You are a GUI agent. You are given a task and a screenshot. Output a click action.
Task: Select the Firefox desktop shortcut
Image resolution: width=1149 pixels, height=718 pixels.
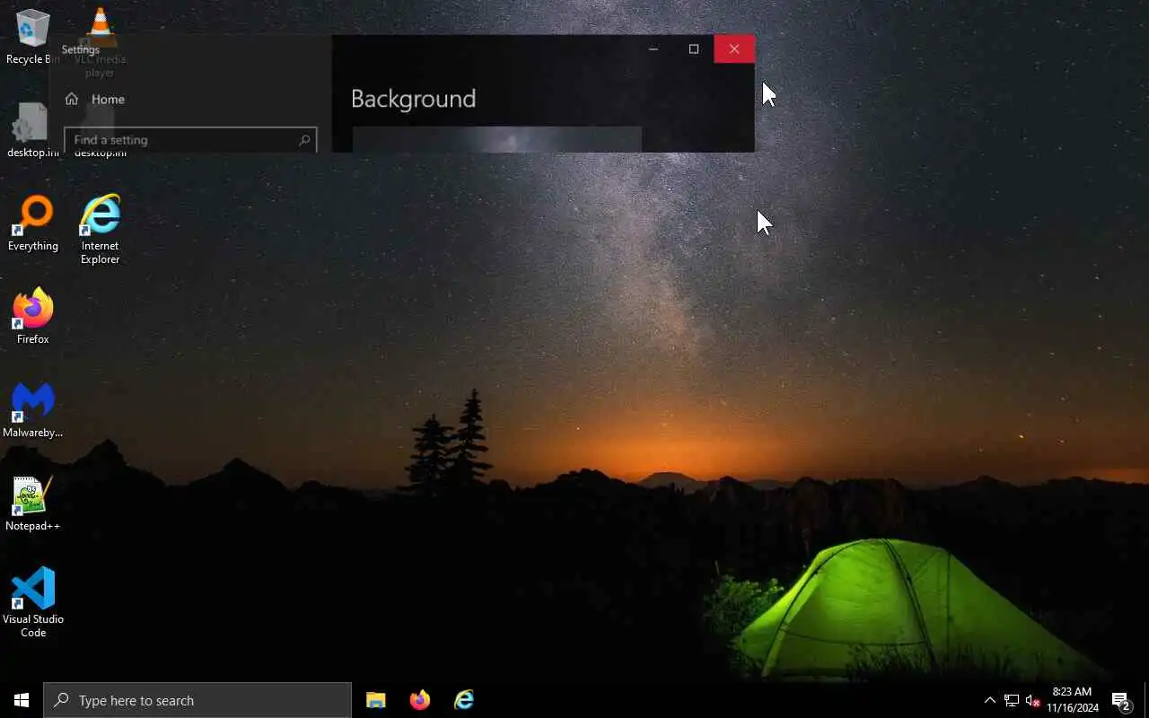(33, 316)
